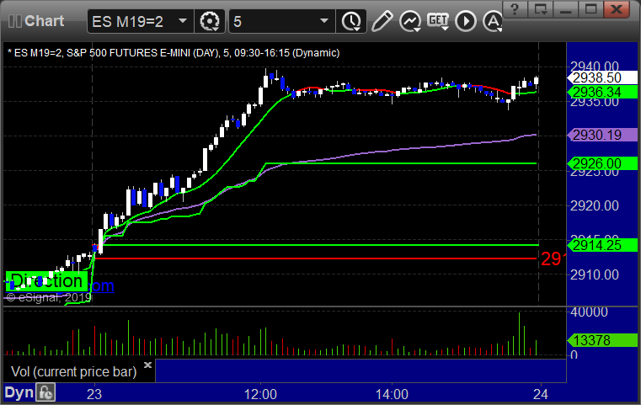Screen dimensions: 641x405
Task: Click the 40000 volume axis label
Action: (589, 312)
